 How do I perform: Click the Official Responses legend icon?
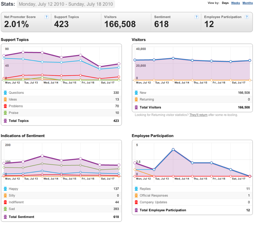click(136, 195)
